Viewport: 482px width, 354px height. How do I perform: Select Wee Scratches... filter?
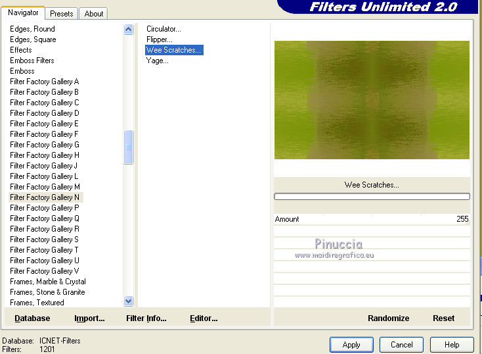174,50
